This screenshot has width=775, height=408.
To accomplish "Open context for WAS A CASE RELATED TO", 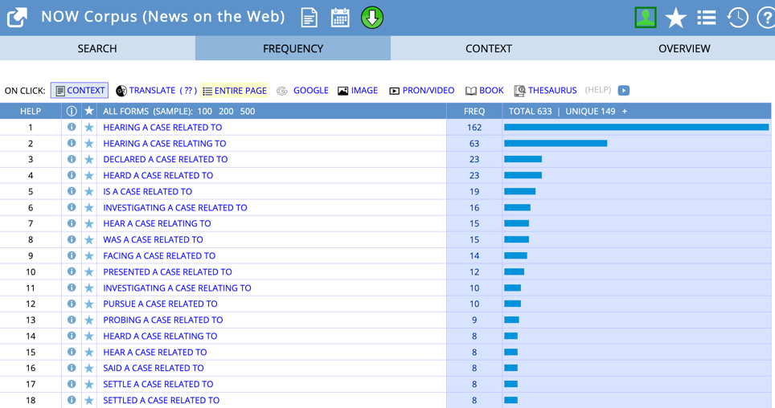I will [153, 239].
